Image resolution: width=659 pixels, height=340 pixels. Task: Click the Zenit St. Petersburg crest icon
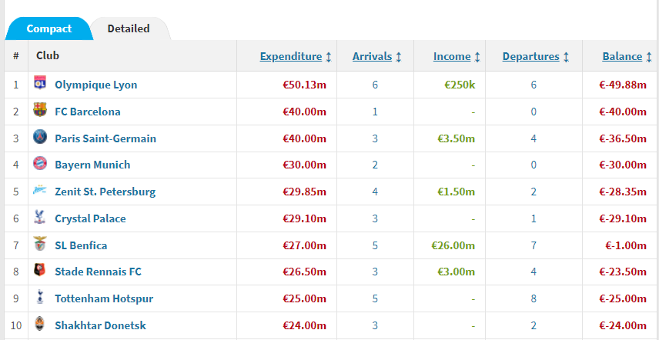click(x=40, y=191)
